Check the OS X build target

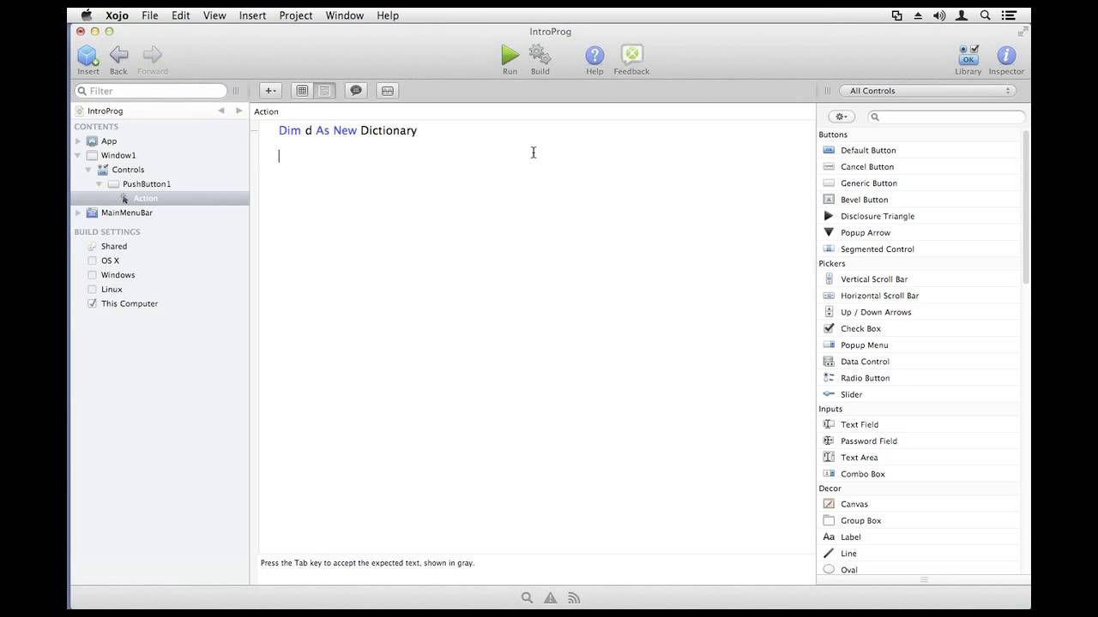(93, 261)
